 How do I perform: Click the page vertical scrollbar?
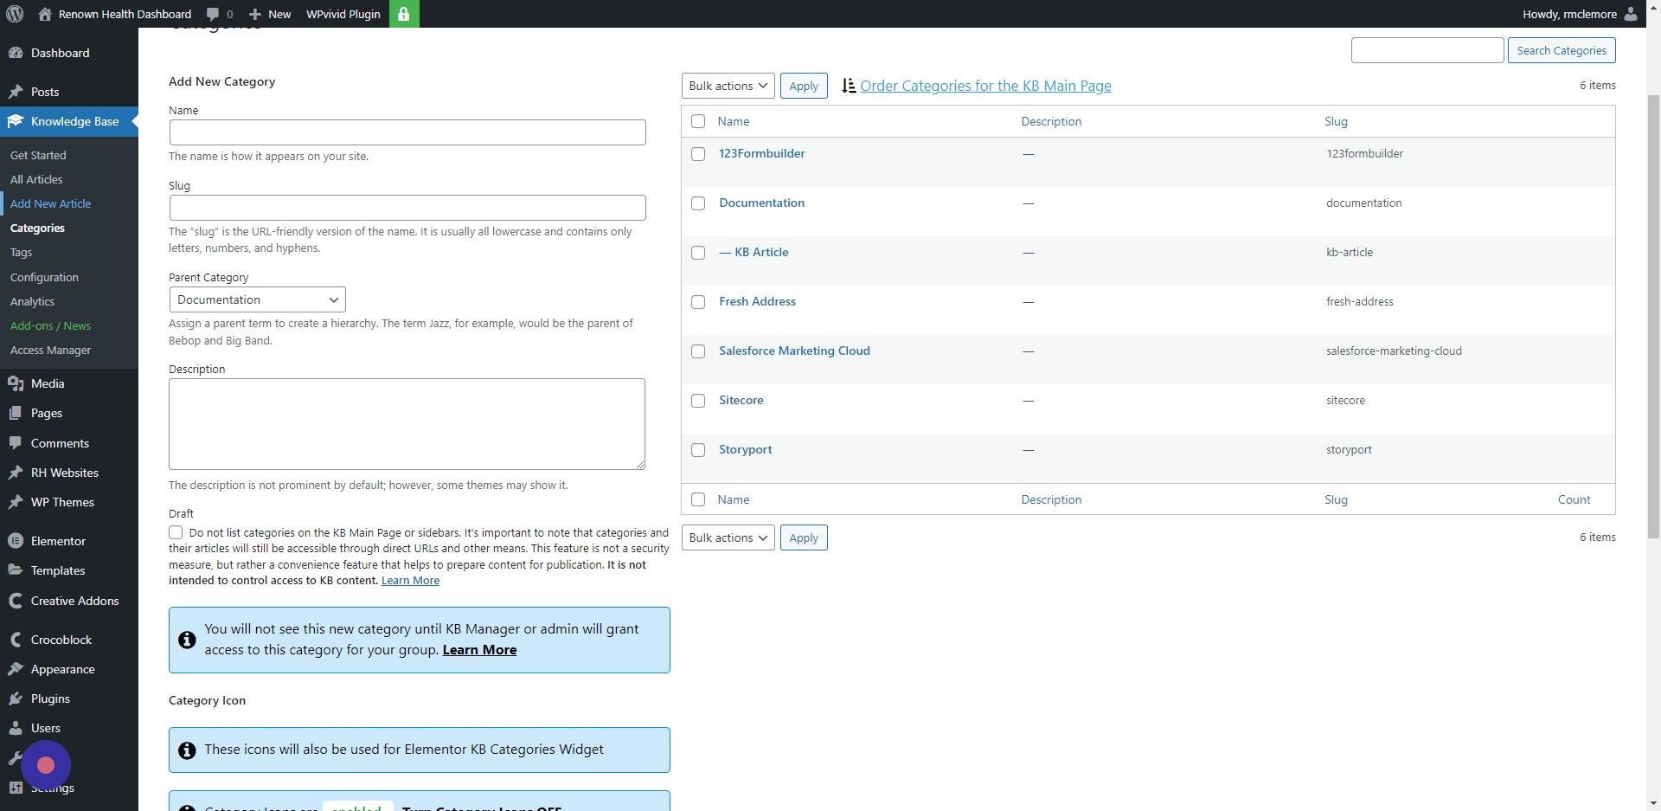point(1653,316)
